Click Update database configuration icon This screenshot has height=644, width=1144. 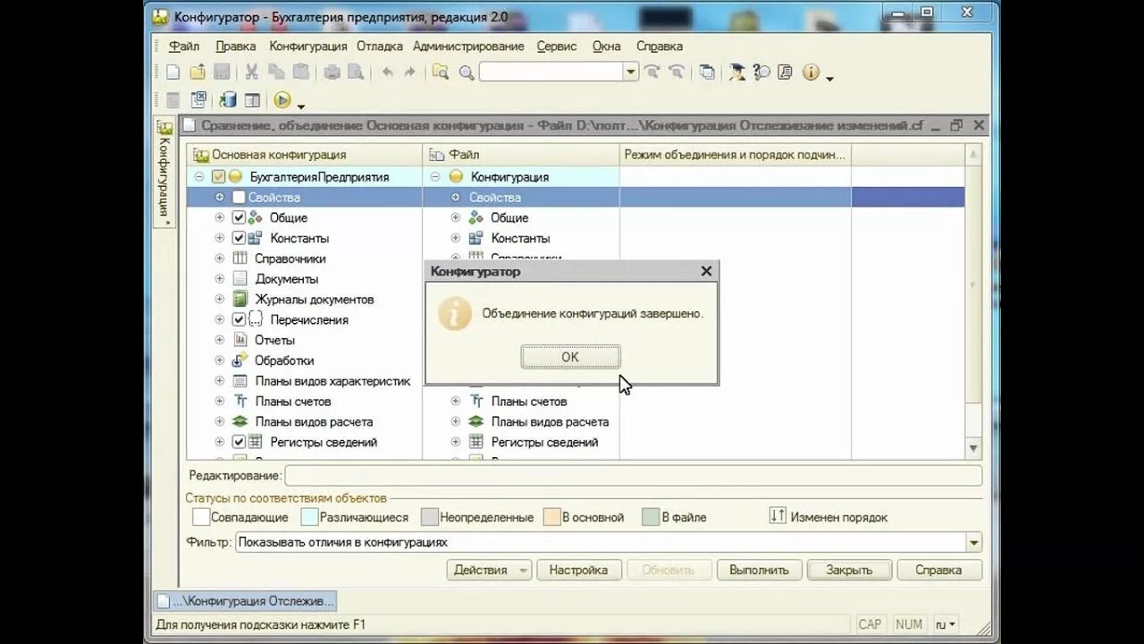click(x=228, y=100)
